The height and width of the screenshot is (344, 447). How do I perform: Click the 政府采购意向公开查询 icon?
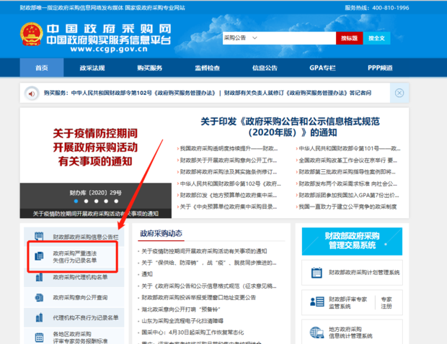tap(39, 298)
